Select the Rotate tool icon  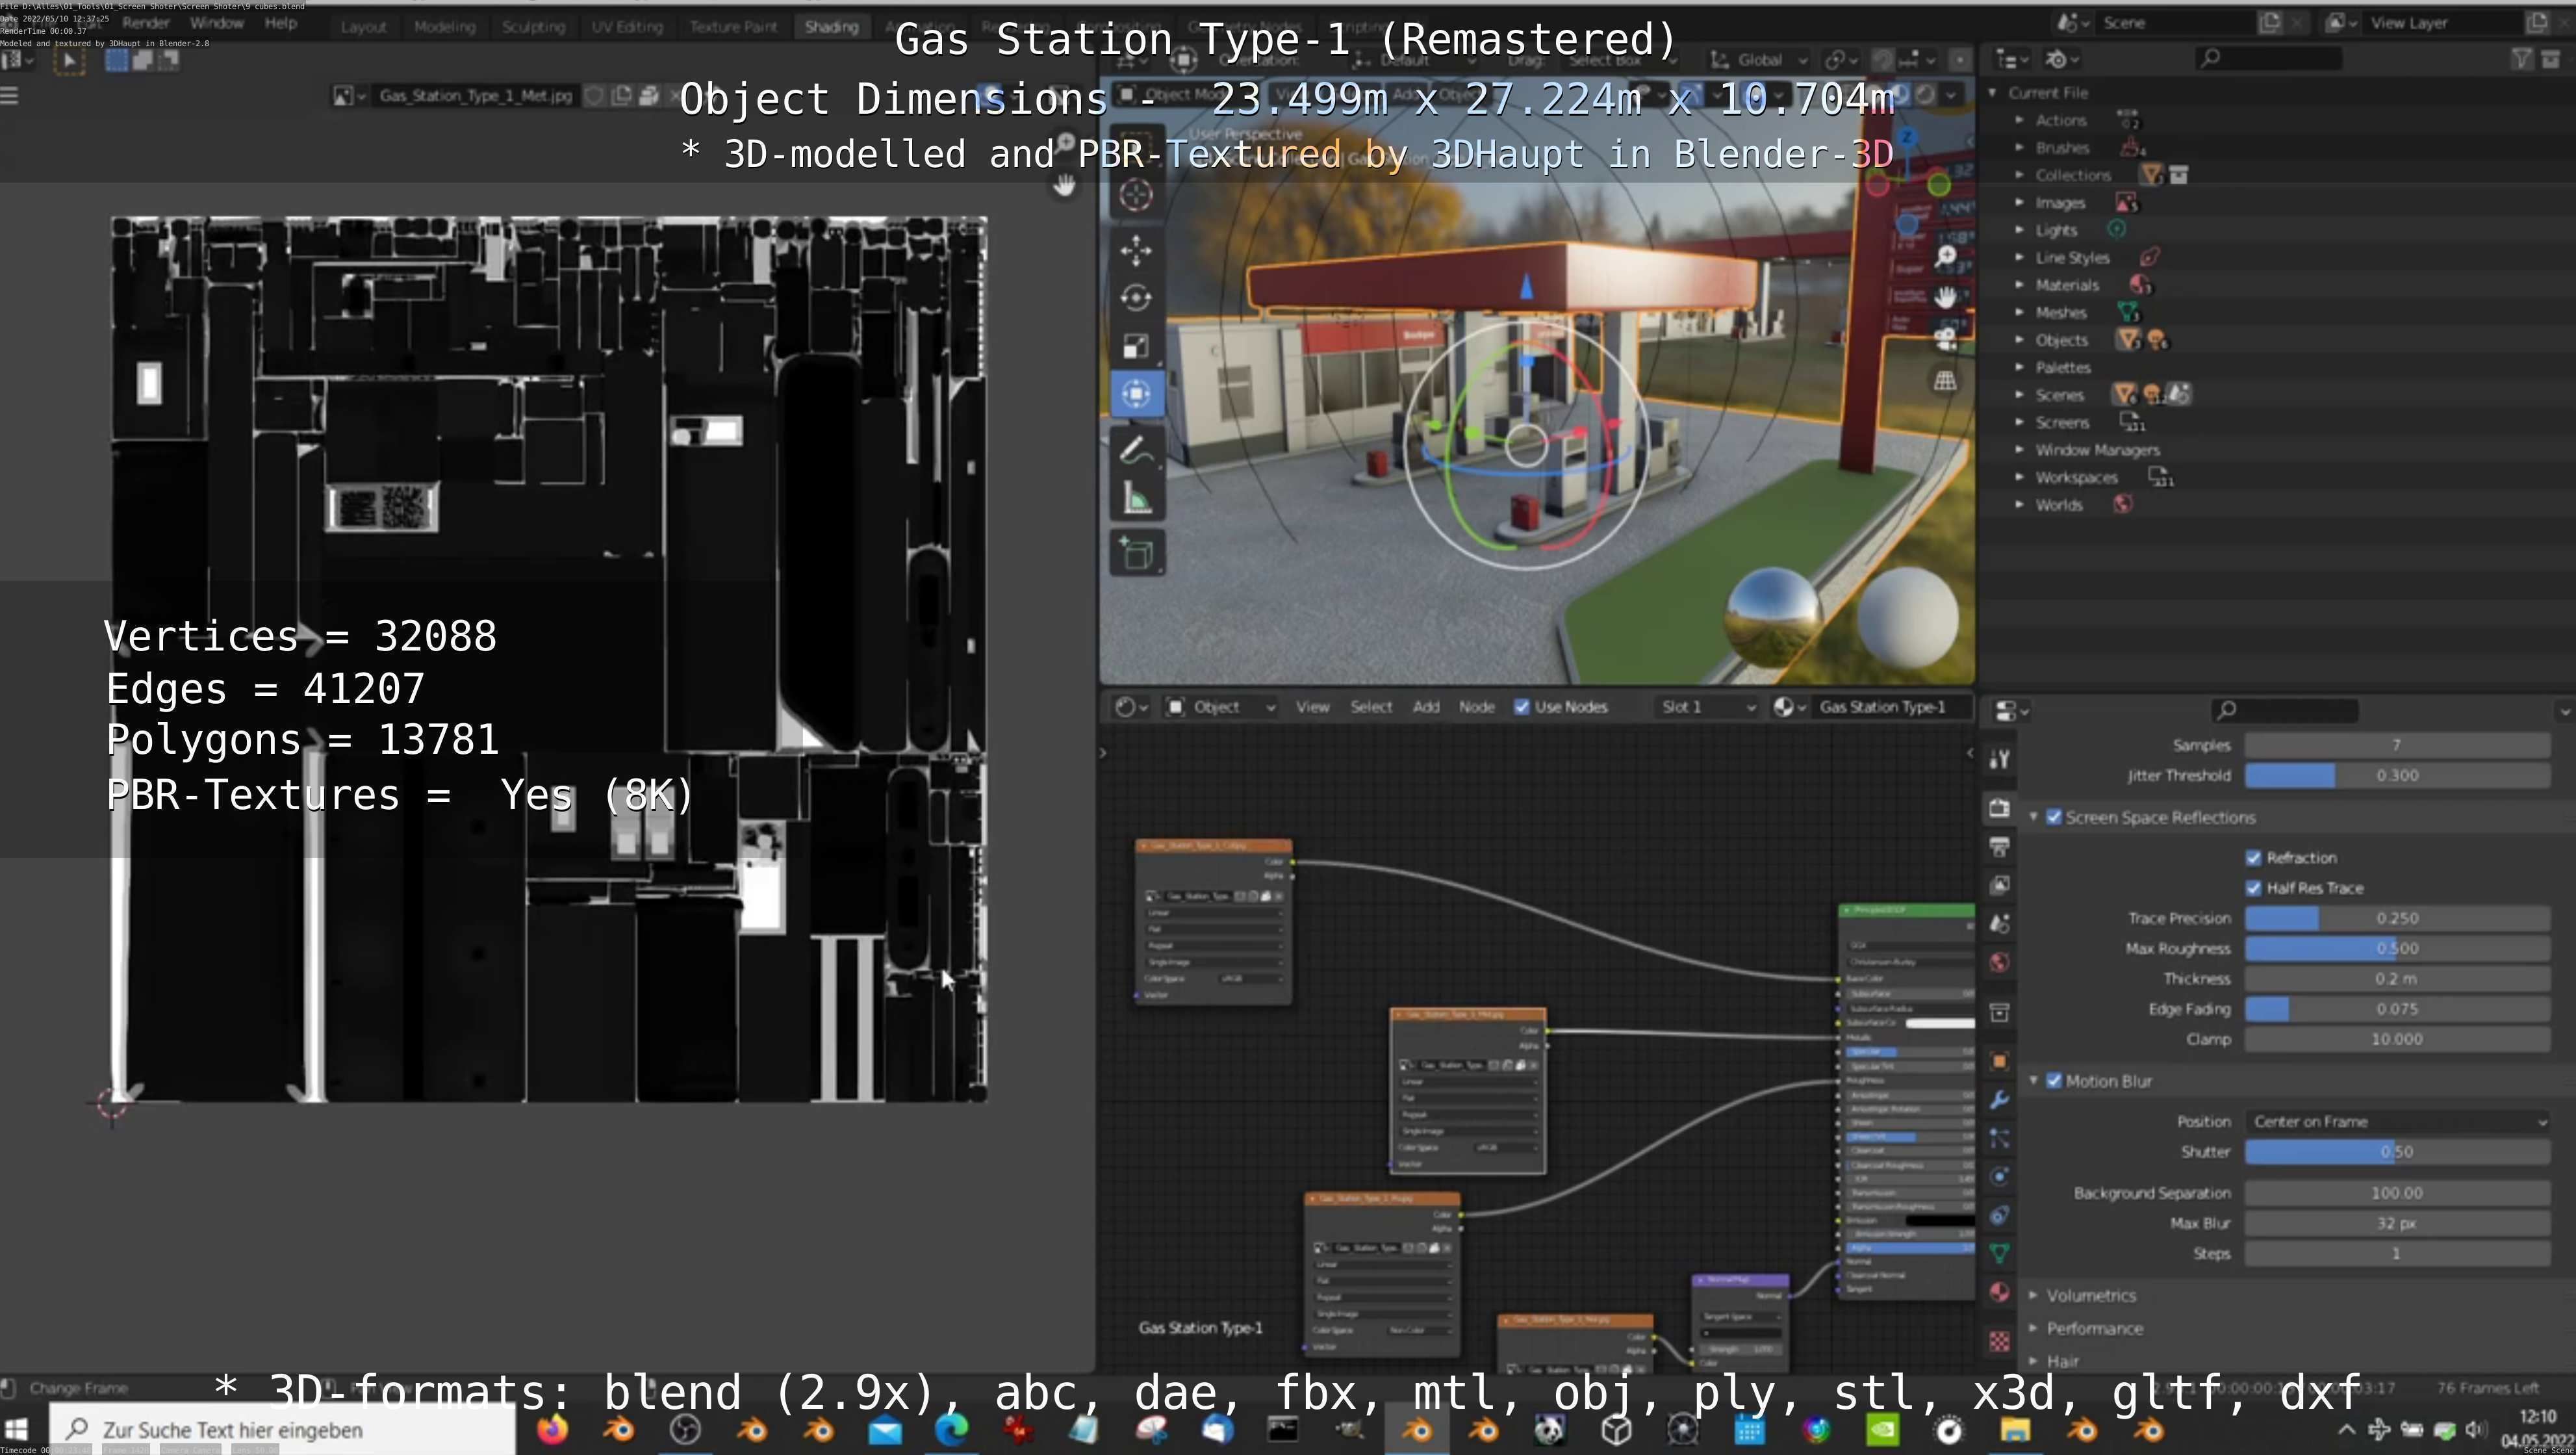pyautogui.click(x=1136, y=298)
